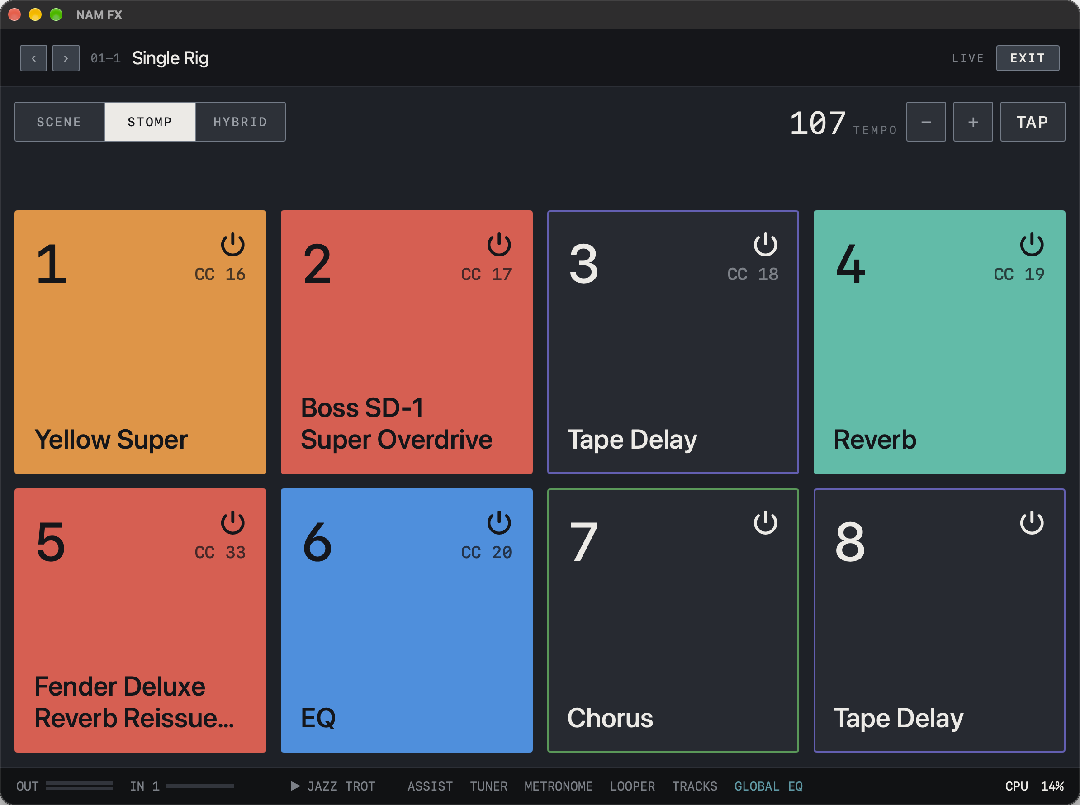Switch to HYBRID mode tab
1080x805 pixels.
click(x=240, y=122)
